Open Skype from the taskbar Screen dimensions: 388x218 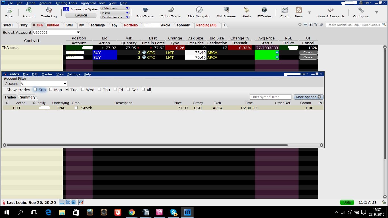[173, 212]
